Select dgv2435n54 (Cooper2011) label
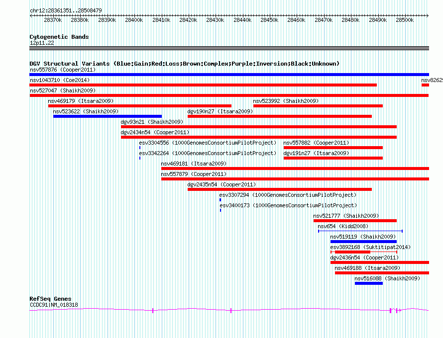The height and width of the screenshot is (338, 443). point(221,184)
